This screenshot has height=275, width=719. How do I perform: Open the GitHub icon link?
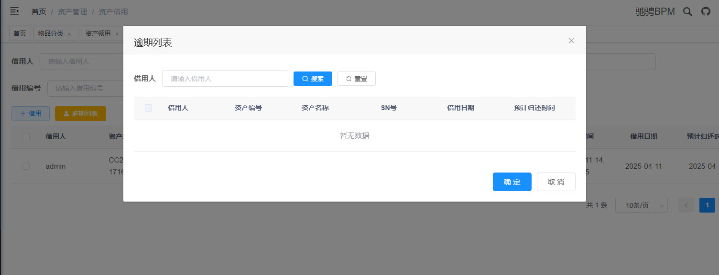[706, 11]
